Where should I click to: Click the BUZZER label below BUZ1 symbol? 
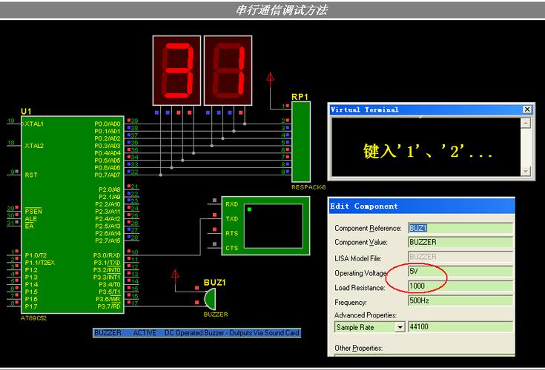[x=216, y=314]
